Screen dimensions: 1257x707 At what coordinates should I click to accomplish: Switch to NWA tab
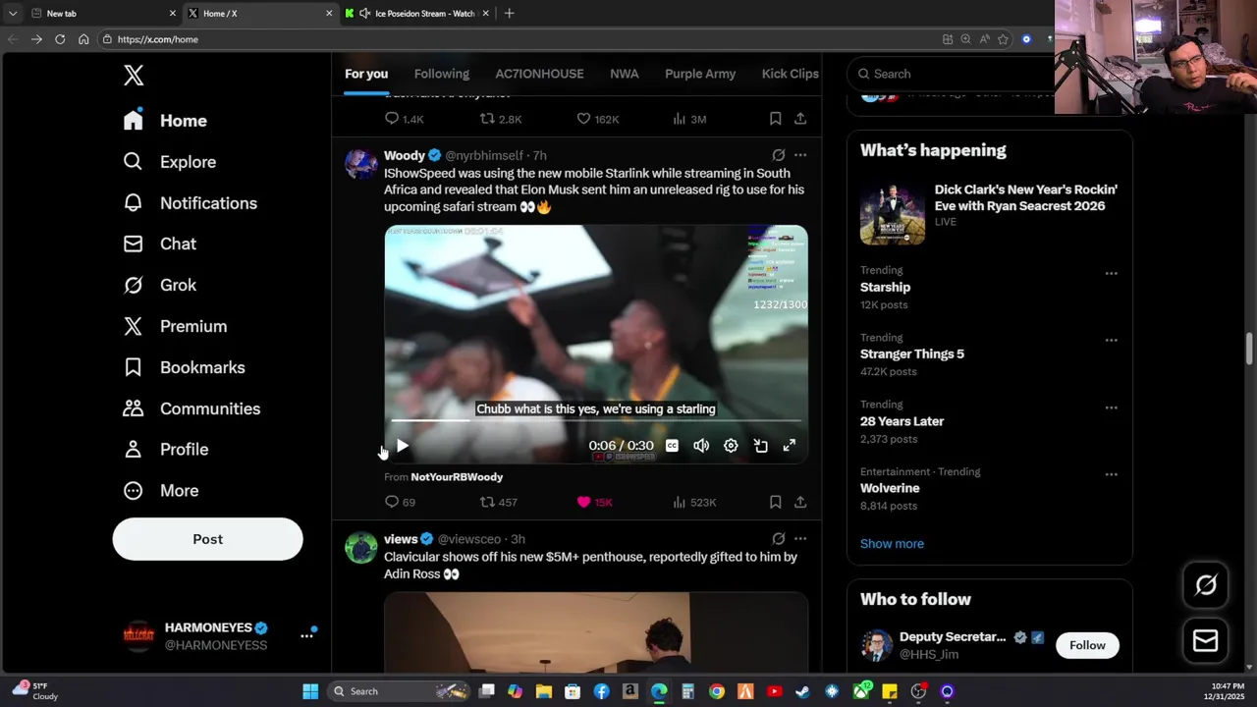[625, 74]
